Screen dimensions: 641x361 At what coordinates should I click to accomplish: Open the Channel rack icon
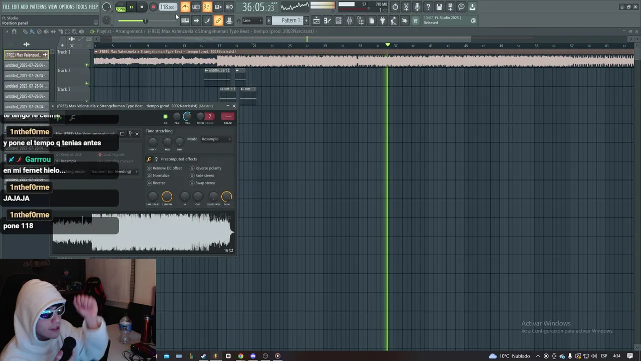339,21
